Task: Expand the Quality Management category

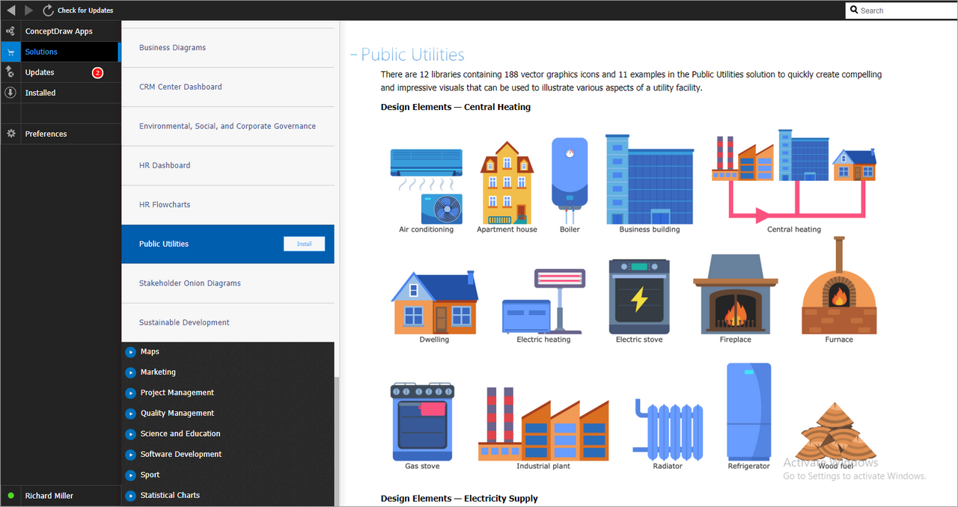Action: coord(131,414)
